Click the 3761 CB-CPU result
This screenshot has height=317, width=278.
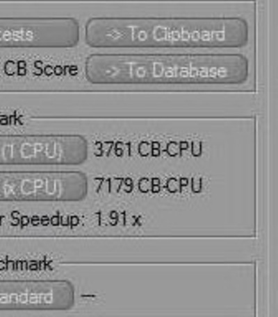point(148,149)
